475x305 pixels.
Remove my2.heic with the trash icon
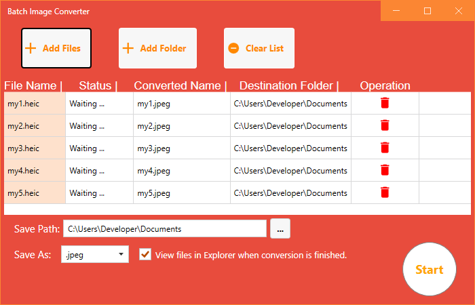coord(385,125)
